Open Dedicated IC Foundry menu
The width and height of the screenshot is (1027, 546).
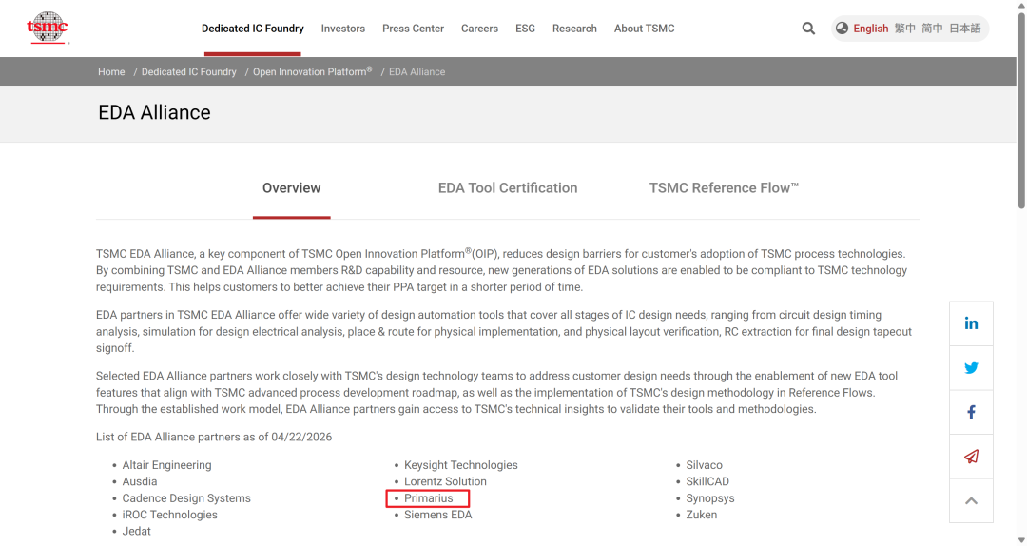coord(253,29)
